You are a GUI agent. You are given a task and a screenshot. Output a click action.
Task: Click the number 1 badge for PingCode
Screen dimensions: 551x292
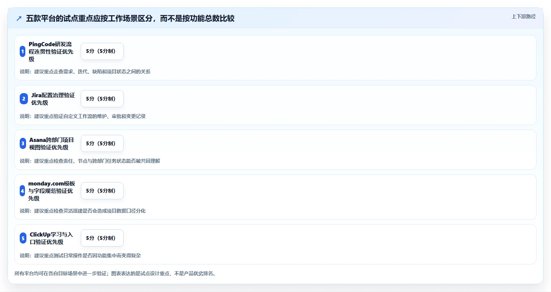(x=23, y=51)
